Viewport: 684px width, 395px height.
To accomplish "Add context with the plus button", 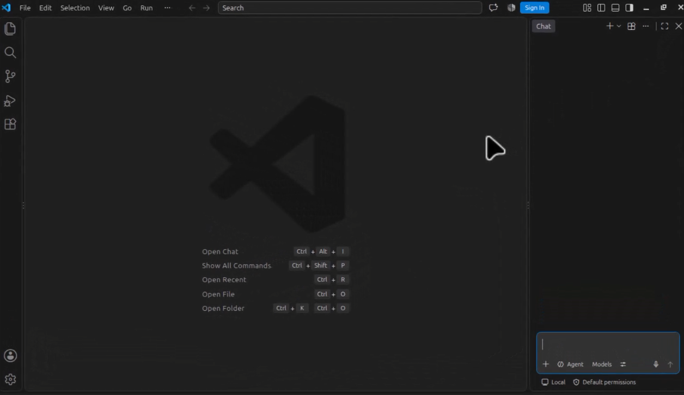I will [x=546, y=364].
